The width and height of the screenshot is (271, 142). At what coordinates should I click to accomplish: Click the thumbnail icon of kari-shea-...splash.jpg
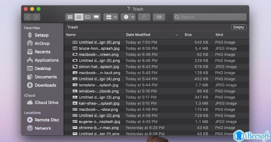coord(75,103)
